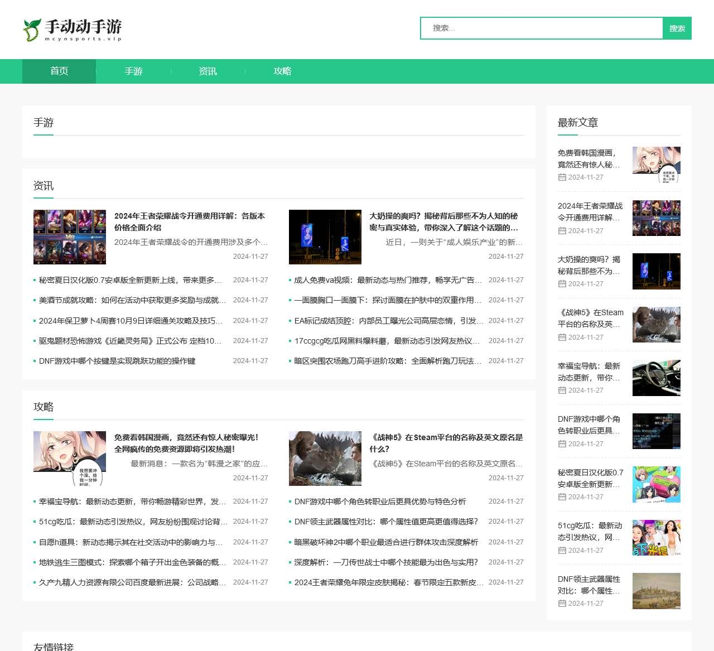Open sidebar article 幸福宝导航 title
Screen dimensions: 714x651
pos(589,372)
